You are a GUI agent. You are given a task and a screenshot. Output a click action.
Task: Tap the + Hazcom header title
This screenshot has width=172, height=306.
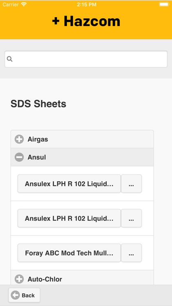(x=86, y=21)
